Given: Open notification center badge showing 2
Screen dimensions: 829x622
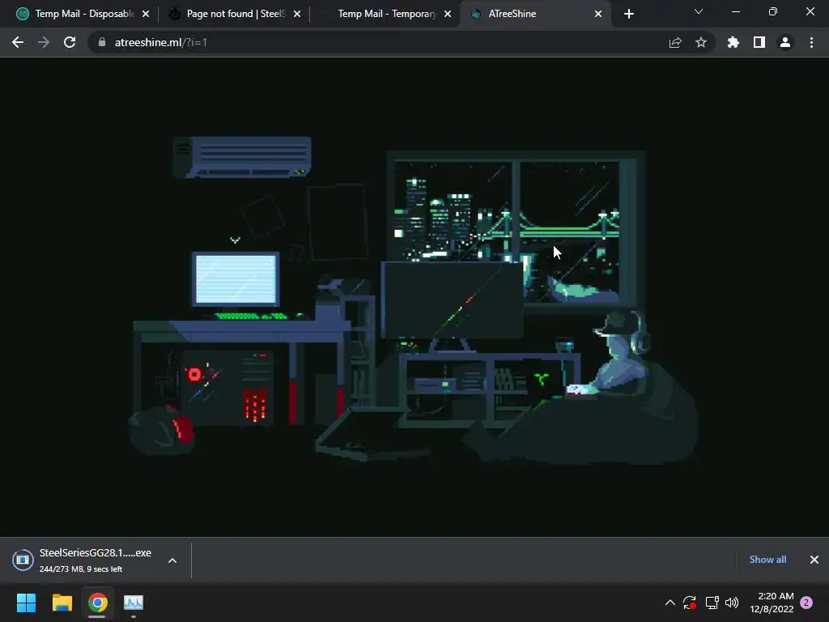Looking at the screenshot, I should point(806,603).
